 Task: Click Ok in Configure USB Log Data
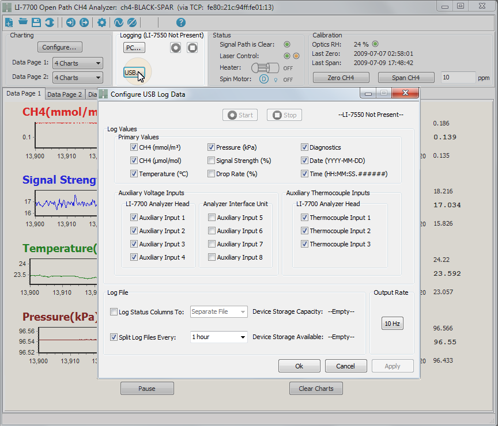point(299,366)
